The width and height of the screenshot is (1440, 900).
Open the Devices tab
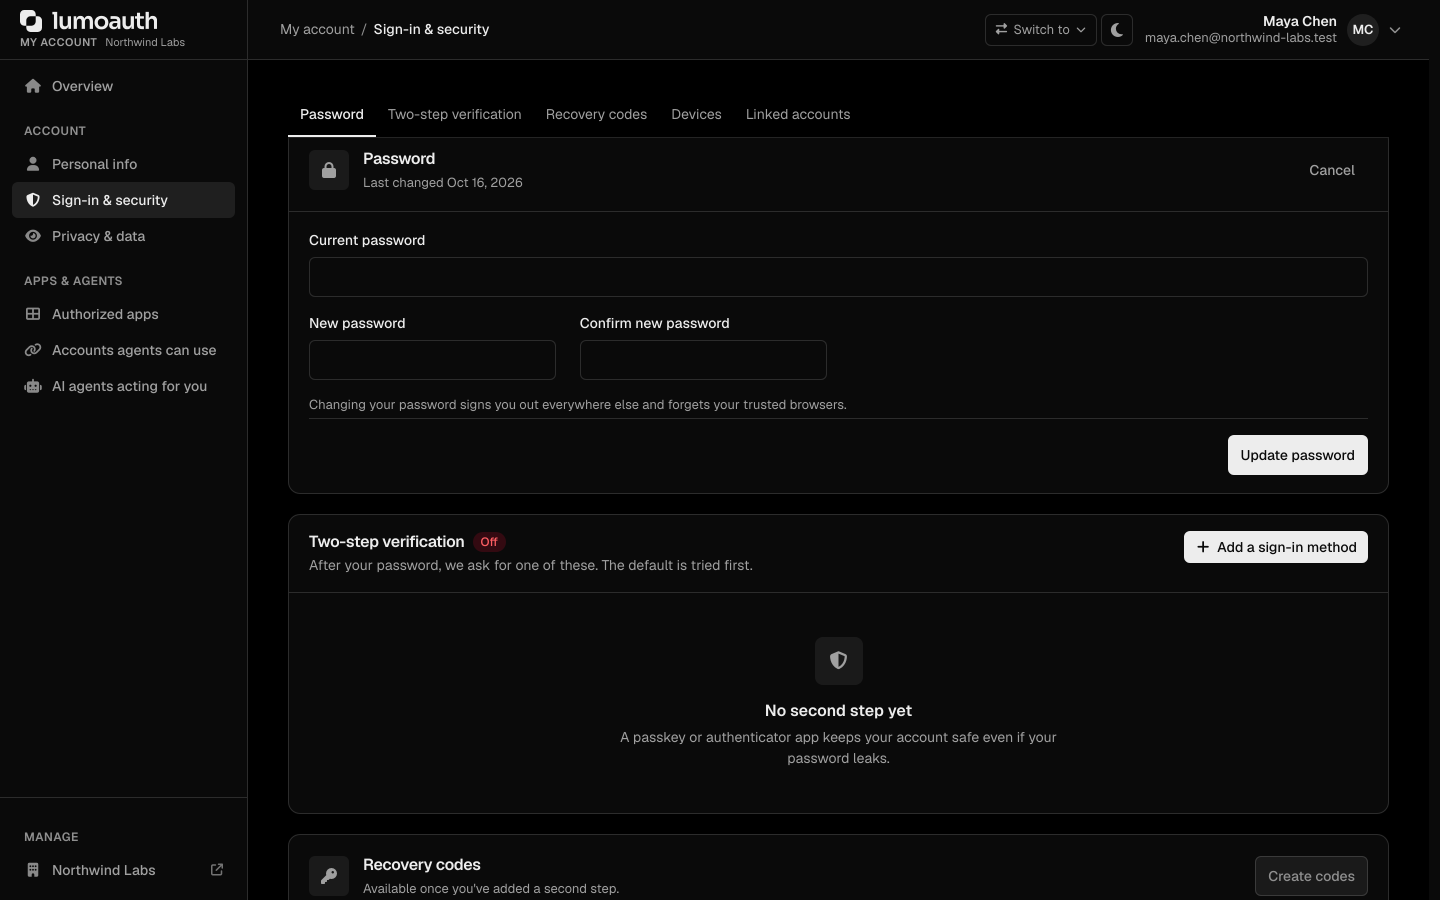point(696,114)
